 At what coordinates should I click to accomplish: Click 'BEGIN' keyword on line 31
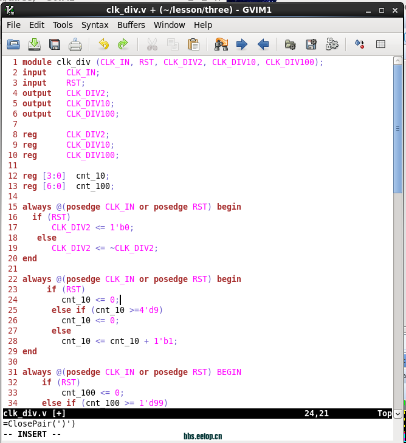coord(229,372)
